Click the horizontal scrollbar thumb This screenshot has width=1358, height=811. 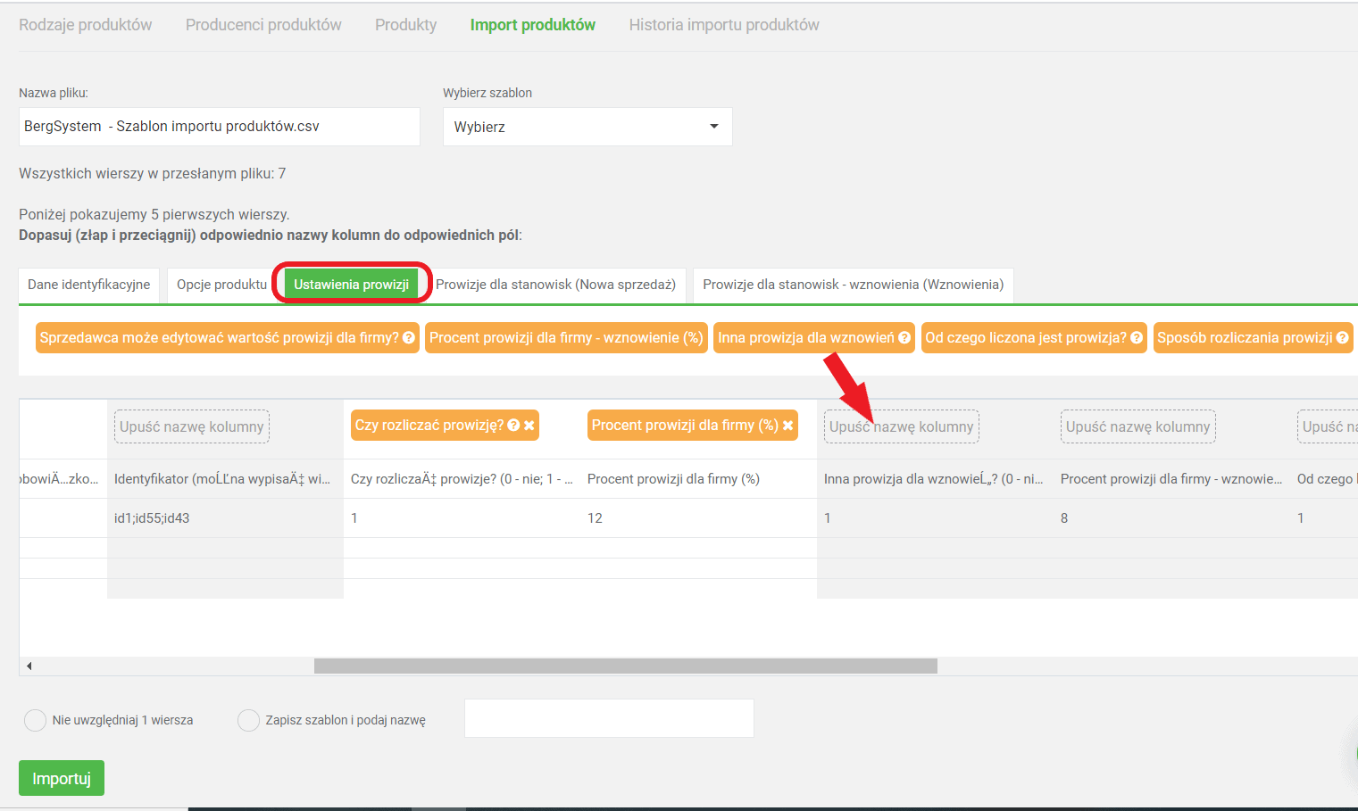point(625,666)
